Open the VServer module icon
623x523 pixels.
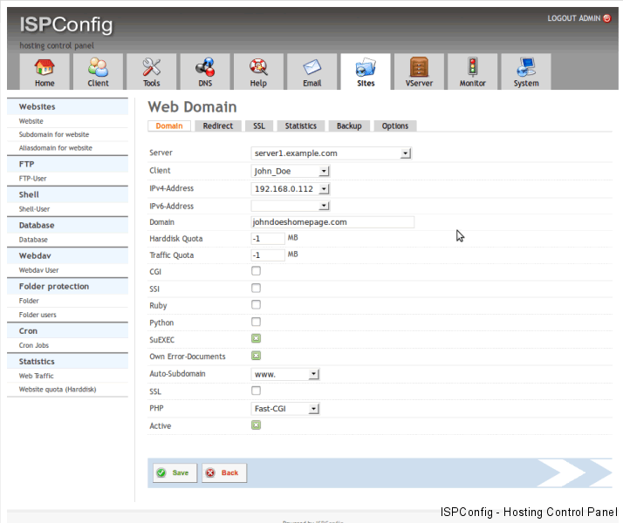click(419, 69)
